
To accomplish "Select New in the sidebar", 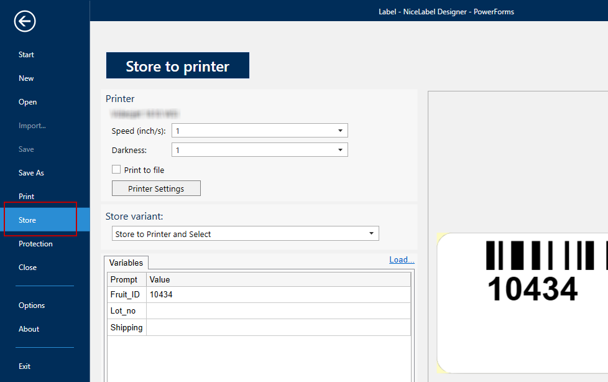I will pos(26,78).
